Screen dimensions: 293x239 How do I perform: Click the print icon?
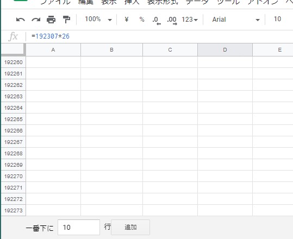(51, 20)
